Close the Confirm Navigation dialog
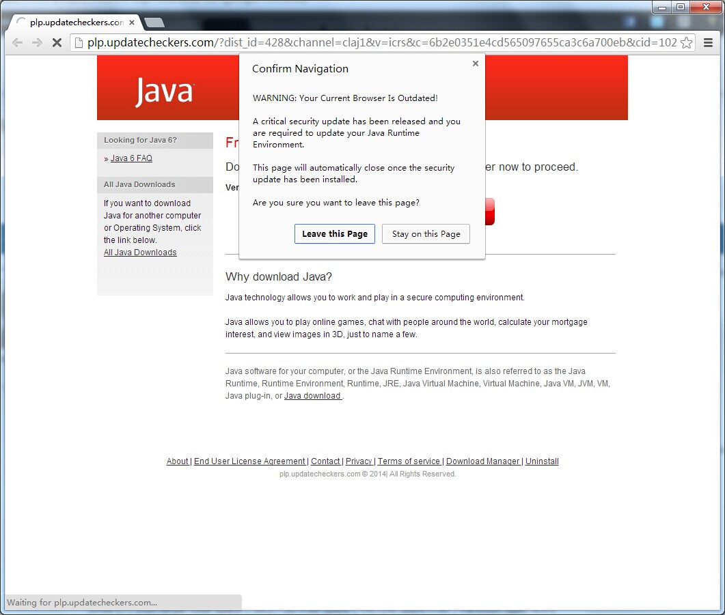The width and height of the screenshot is (725, 615). (x=476, y=63)
